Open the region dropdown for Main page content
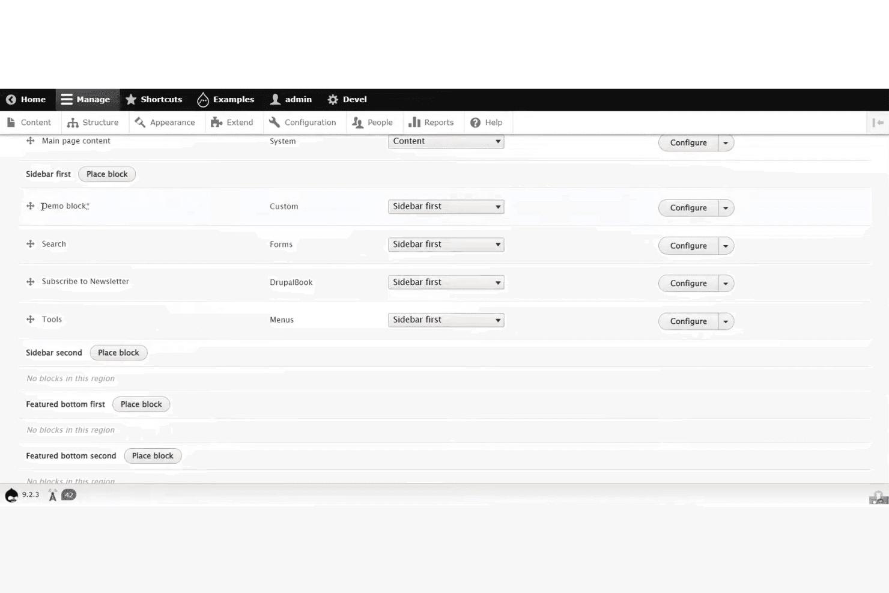 coord(446,141)
